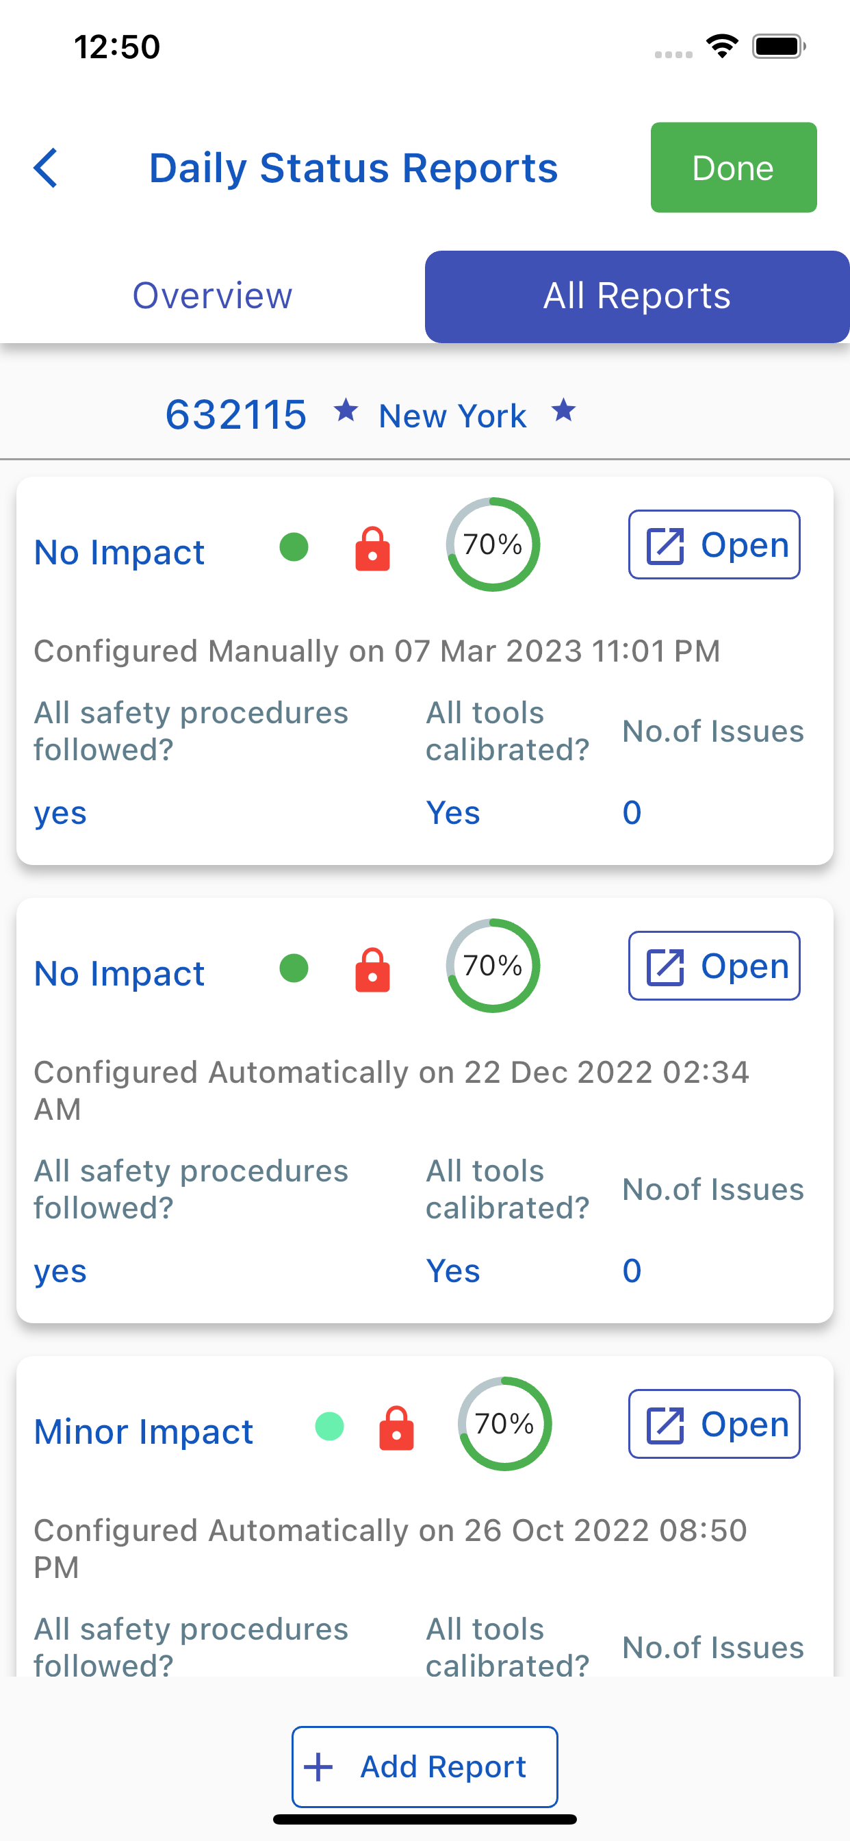This screenshot has width=850, height=1841.
Task: Click the New York location label
Action: pos(453,416)
